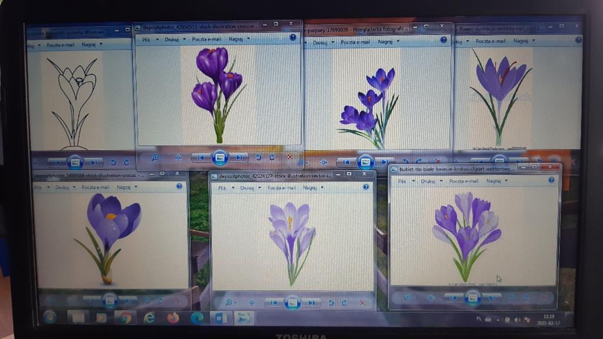Click Poczta e-mail in depositphotos_42950551 window
The image size is (603, 339).
tap(206, 39)
